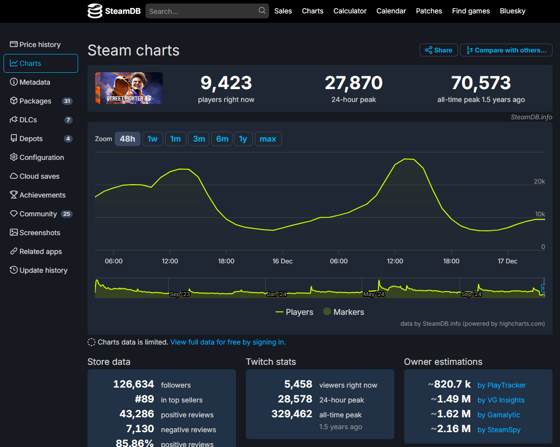Screen dimensions: 560x447
Task: Click the 126,634 followers value
Action: (x=134, y=384)
